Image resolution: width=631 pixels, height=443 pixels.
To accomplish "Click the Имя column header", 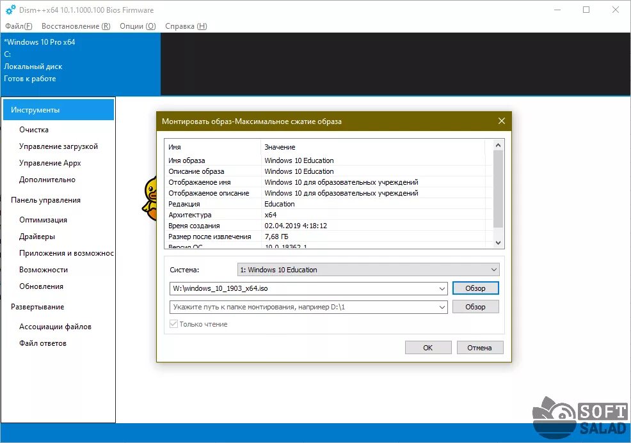I will pos(212,147).
